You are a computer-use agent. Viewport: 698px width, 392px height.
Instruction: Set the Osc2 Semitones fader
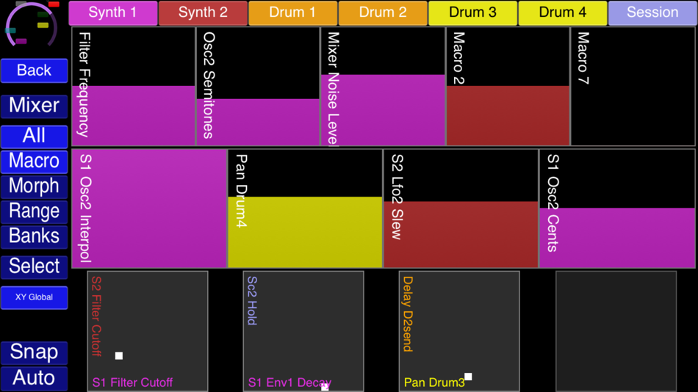(x=258, y=87)
